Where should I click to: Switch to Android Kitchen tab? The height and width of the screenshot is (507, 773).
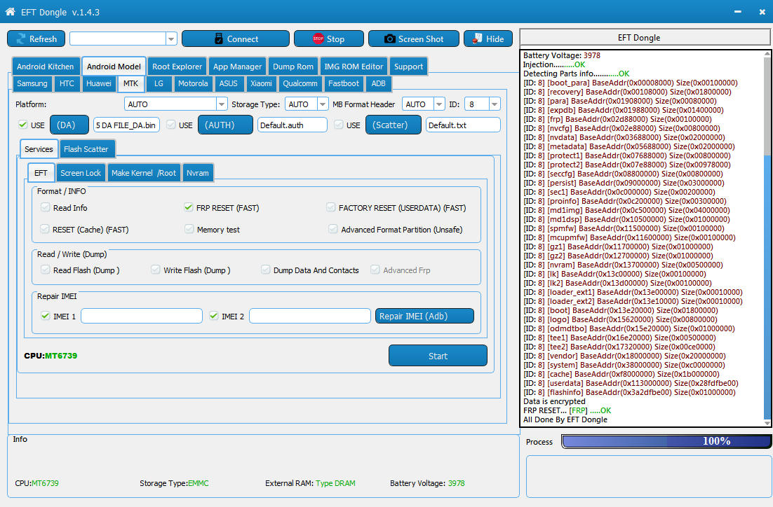46,67
